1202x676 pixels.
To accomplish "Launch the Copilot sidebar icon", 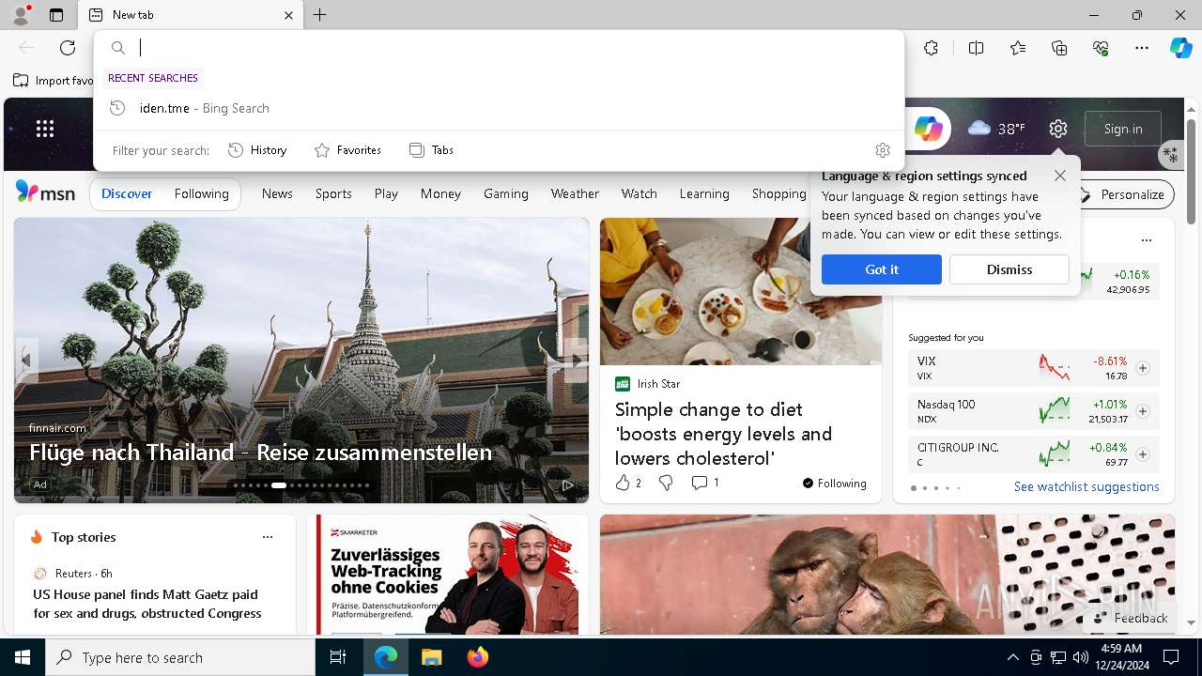I will (x=1181, y=48).
